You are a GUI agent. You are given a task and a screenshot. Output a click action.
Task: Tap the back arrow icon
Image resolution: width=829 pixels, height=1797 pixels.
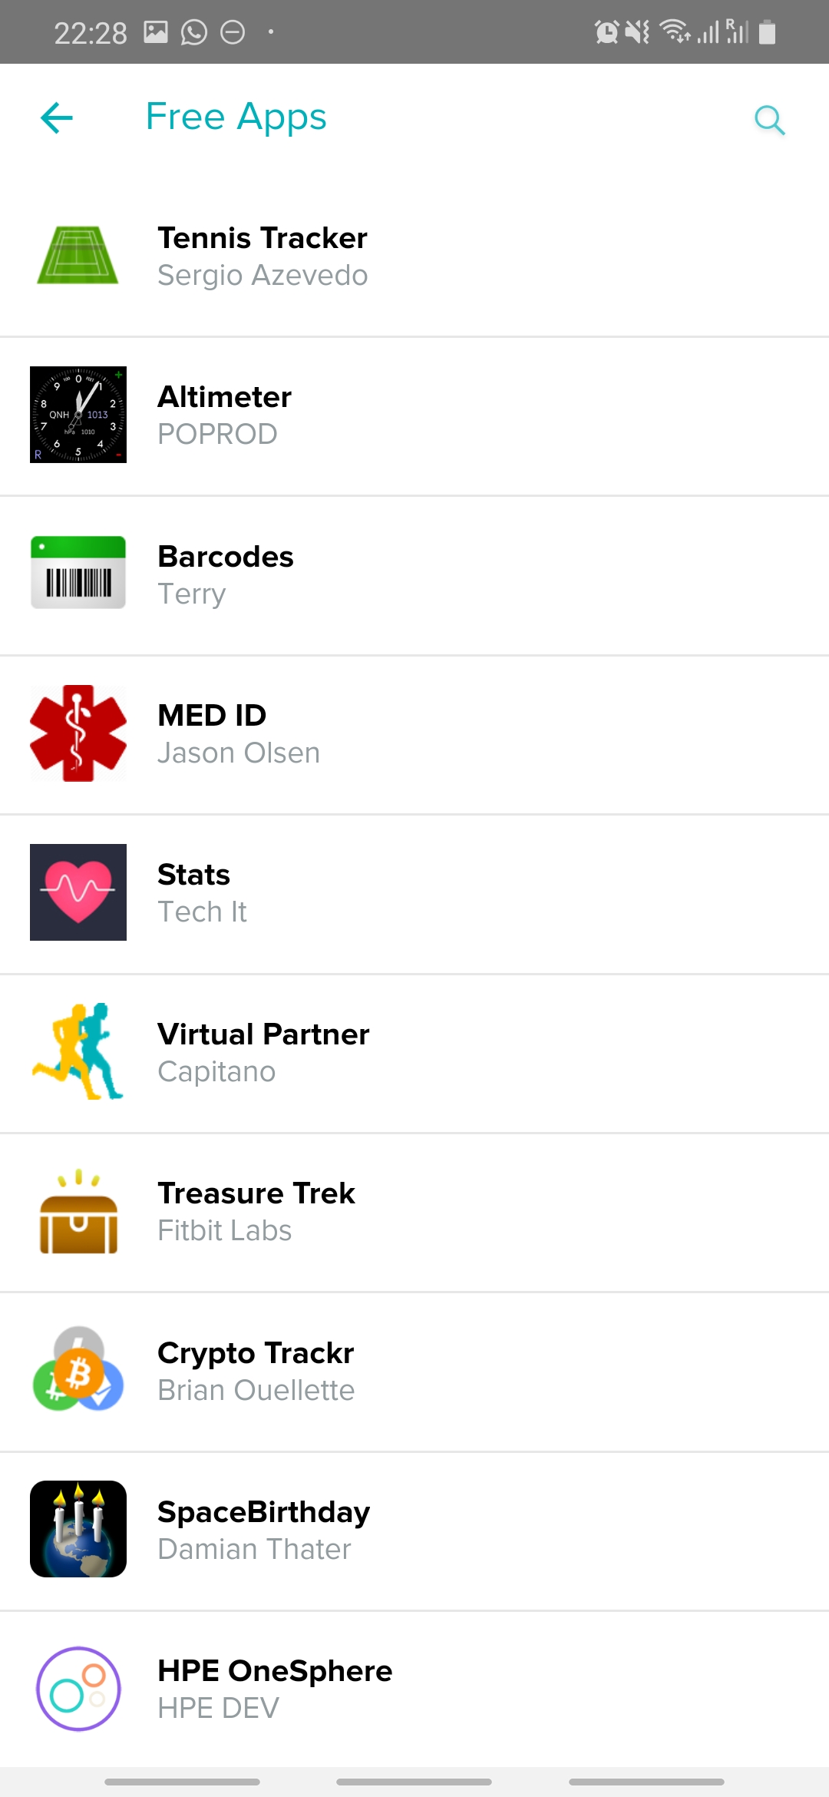pos(57,118)
